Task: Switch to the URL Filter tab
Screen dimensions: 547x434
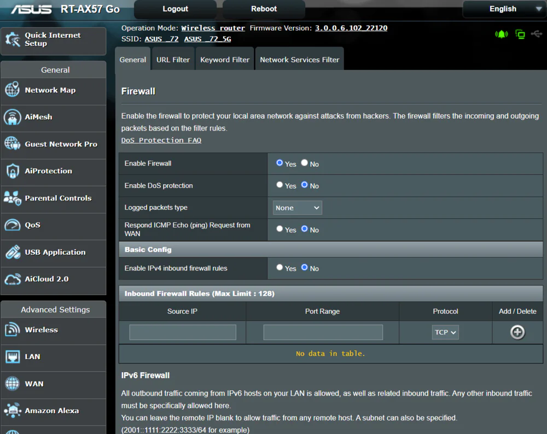Action: pos(173,60)
